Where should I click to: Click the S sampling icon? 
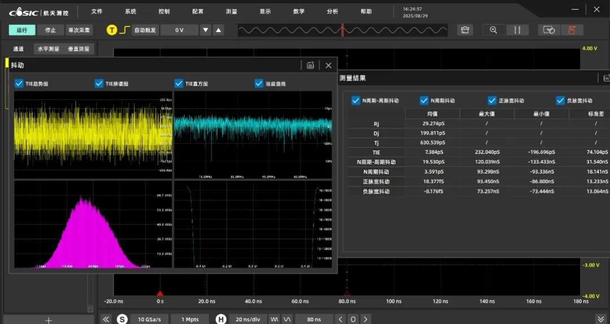pos(122,319)
